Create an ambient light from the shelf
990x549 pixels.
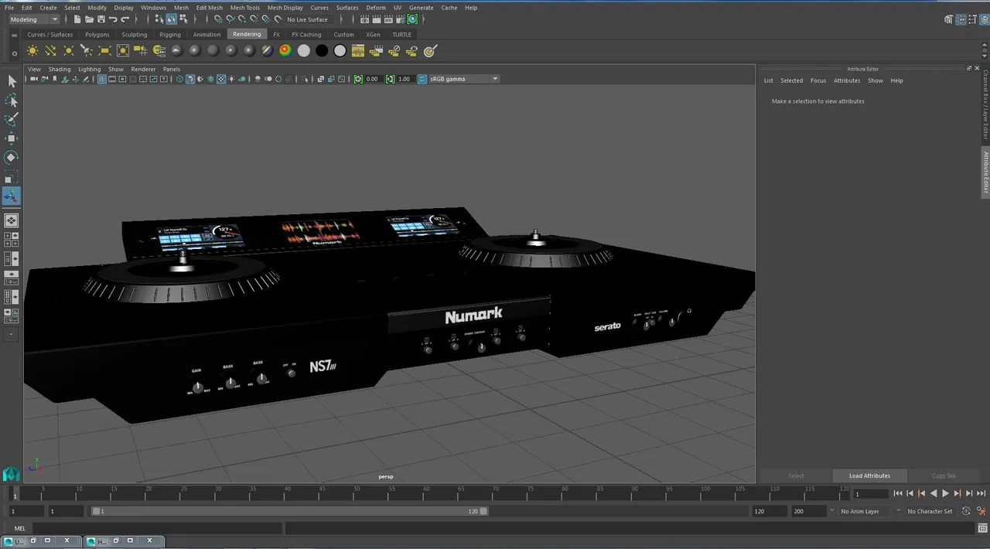click(32, 50)
